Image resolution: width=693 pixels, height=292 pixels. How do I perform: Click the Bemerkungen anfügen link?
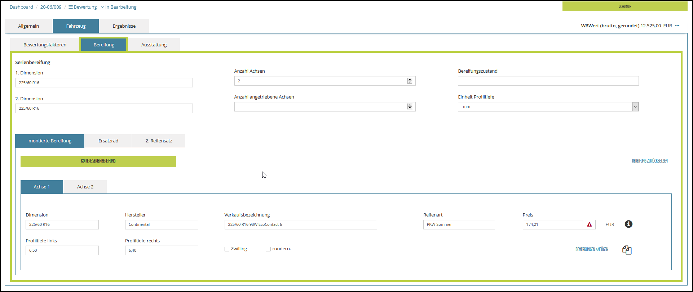click(x=592, y=249)
